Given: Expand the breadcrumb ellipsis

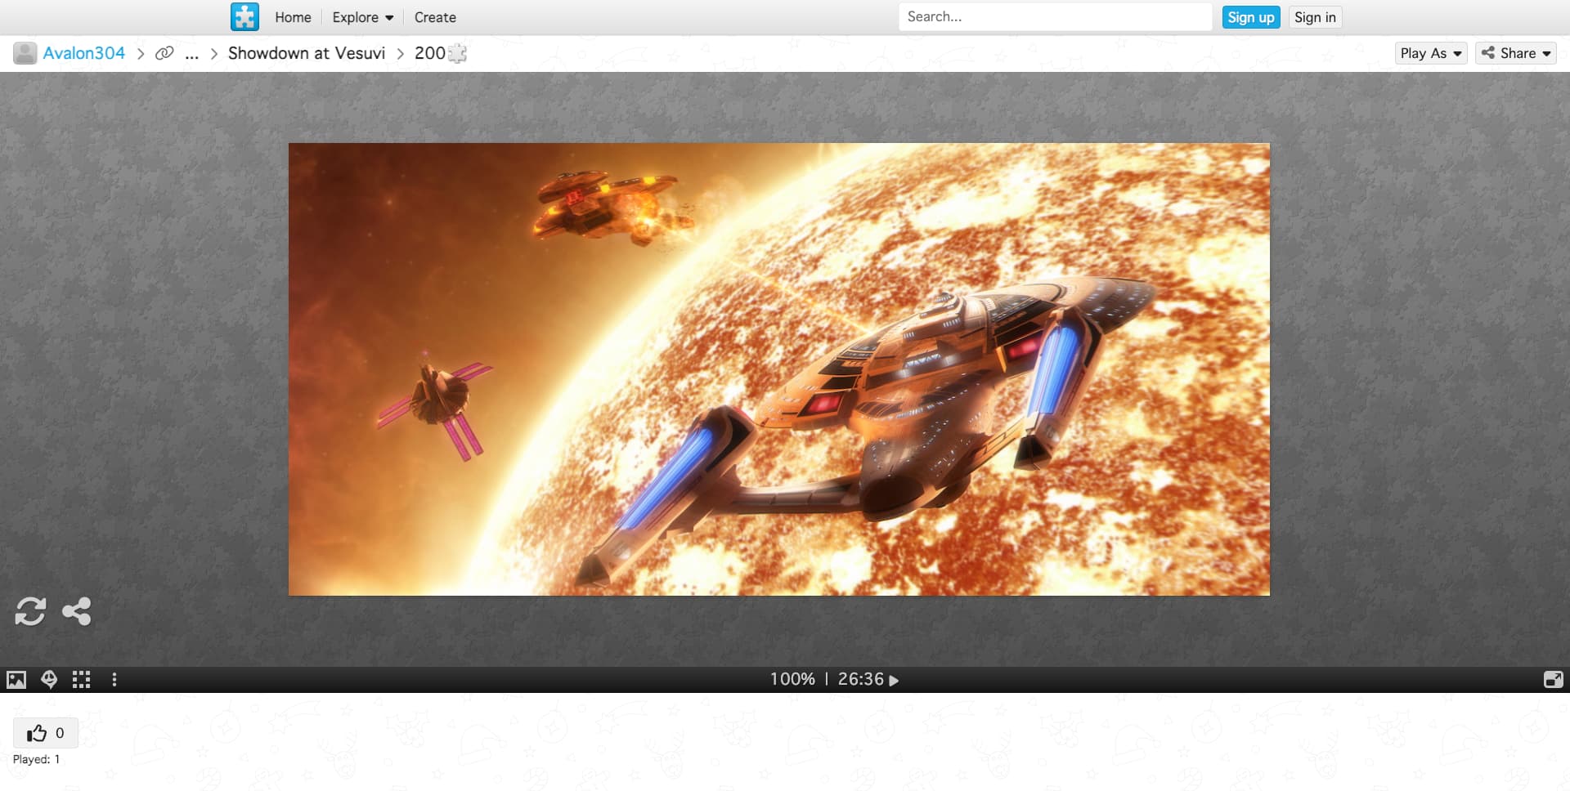Looking at the screenshot, I should pyautogui.click(x=192, y=54).
